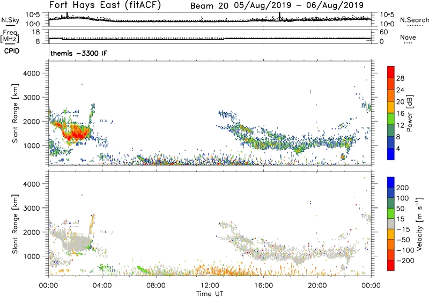The height and width of the screenshot is (297, 429).
Task: Click the '18' tick on the frequency axis
Action: pos(36,32)
